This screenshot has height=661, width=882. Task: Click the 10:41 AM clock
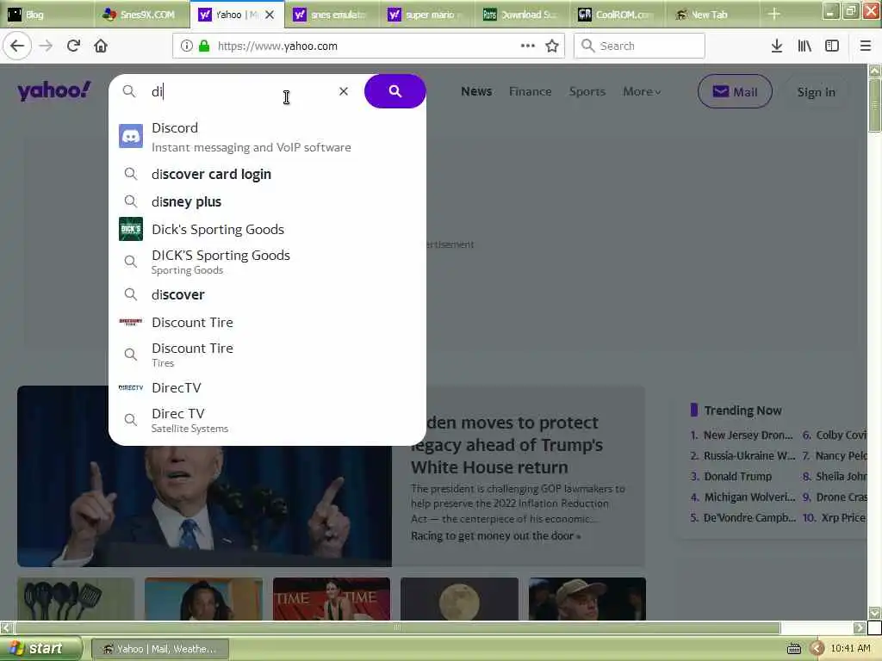point(850,649)
